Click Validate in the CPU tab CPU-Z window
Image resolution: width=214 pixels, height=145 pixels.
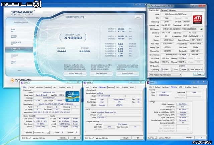63,138
